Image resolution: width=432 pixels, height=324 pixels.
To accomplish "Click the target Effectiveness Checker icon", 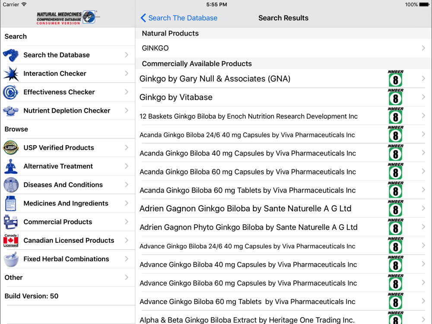I will 11,92.
